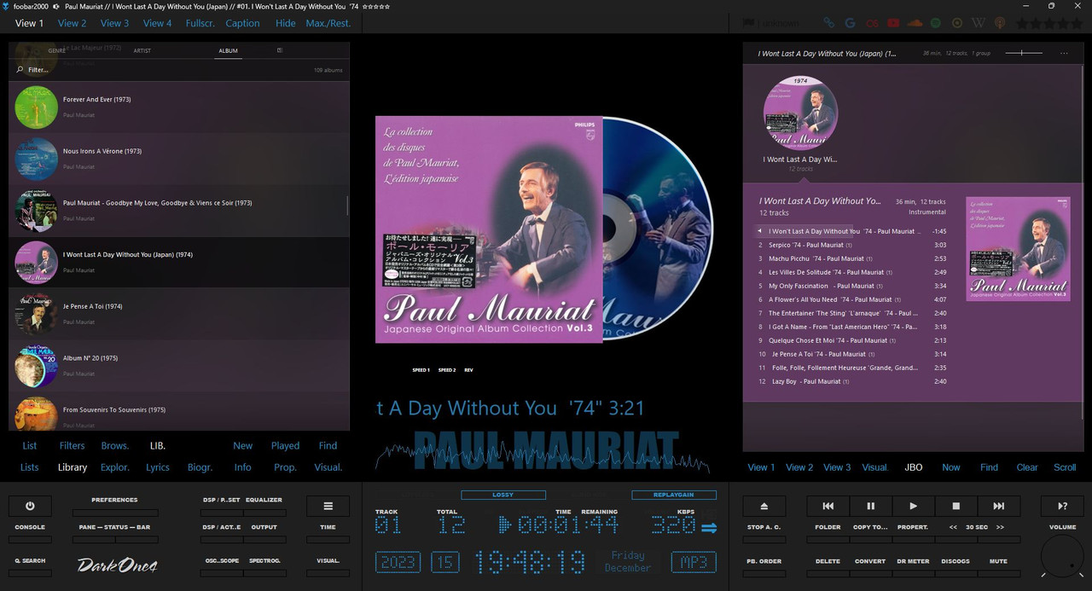This screenshot has height=591, width=1092.
Task: Select album Je Pense A Toi (1974)
Action: pyautogui.click(x=179, y=314)
